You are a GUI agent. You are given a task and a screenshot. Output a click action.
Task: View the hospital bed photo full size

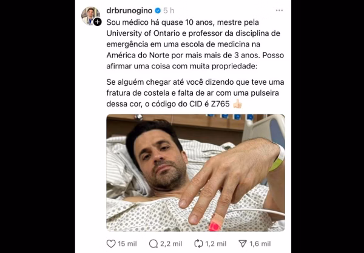pyautogui.click(x=195, y=173)
